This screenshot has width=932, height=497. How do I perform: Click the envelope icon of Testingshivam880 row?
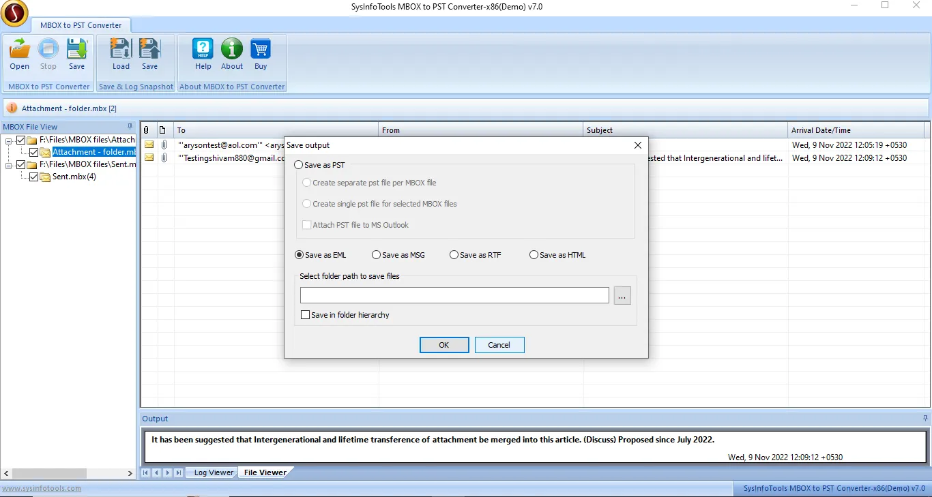click(x=149, y=158)
